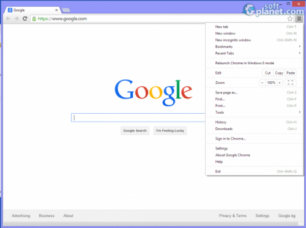Viewport: 306px width, 228px height.
Task: Close the Google tab
Action: pos(56,10)
